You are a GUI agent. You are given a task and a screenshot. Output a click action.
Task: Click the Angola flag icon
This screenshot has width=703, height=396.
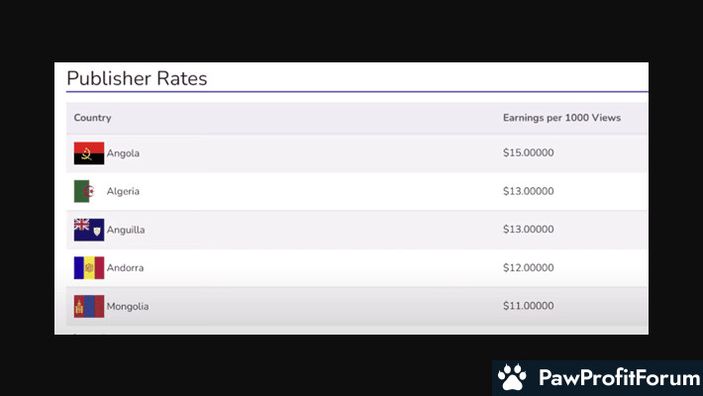pos(89,153)
